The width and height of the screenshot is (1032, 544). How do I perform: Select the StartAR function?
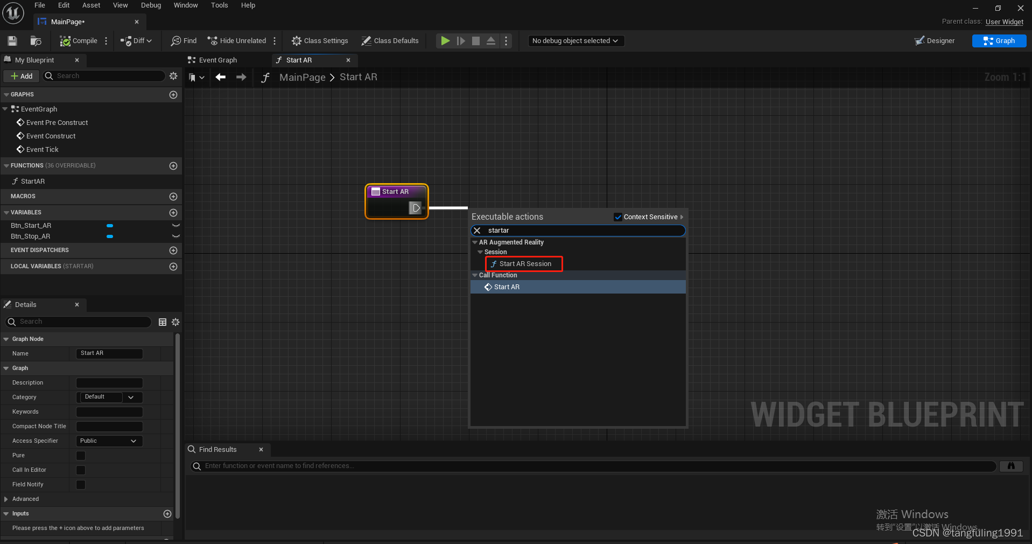32,182
